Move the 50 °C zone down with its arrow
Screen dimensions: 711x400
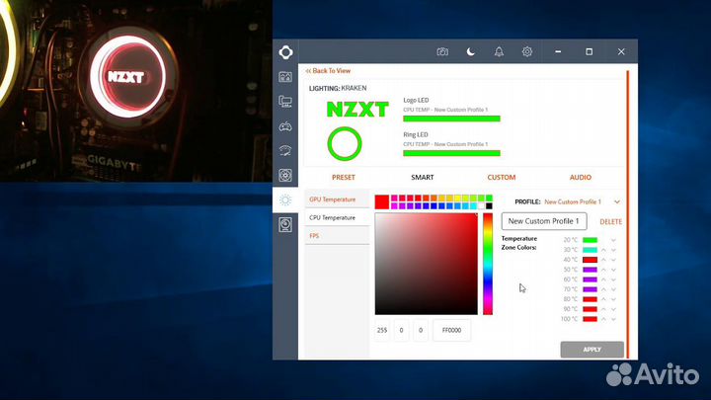tap(613, 270)
